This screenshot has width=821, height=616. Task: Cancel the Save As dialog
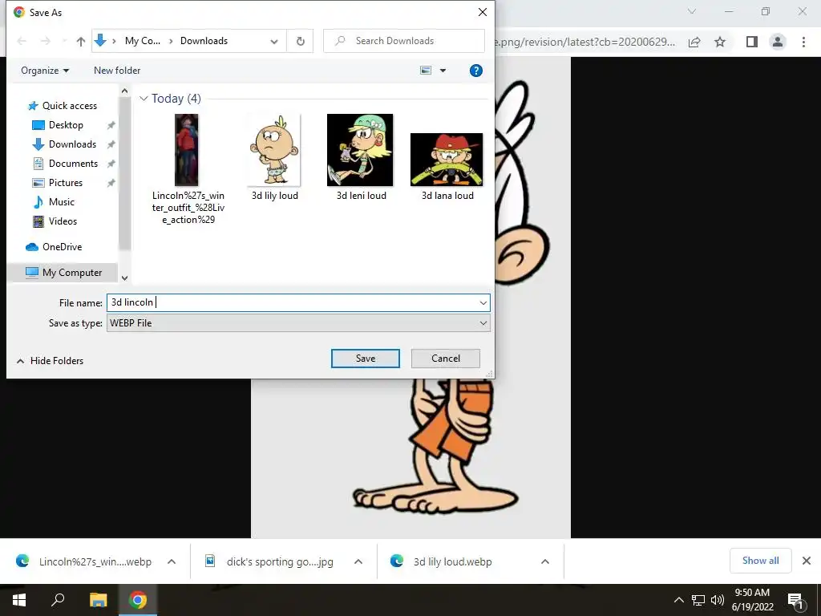coord(446,359)
